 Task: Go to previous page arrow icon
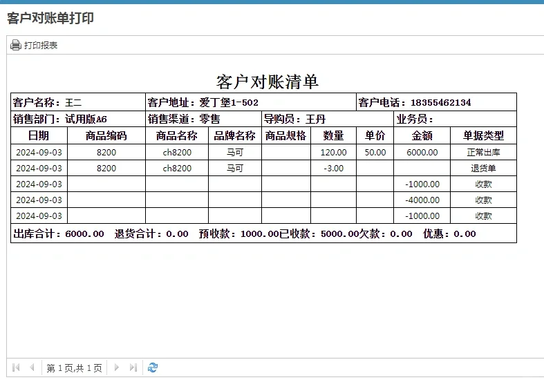pos(32,367)
